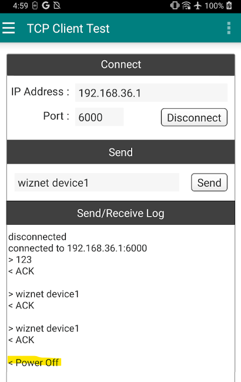Tap the battery saver icon next to the clock

click(35, 5)
